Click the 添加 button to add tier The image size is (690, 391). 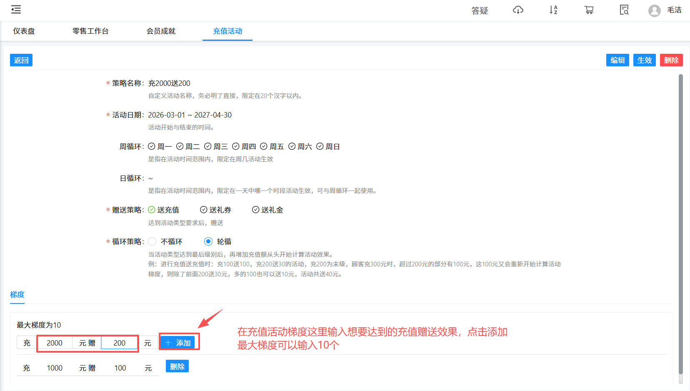[179, 342]
